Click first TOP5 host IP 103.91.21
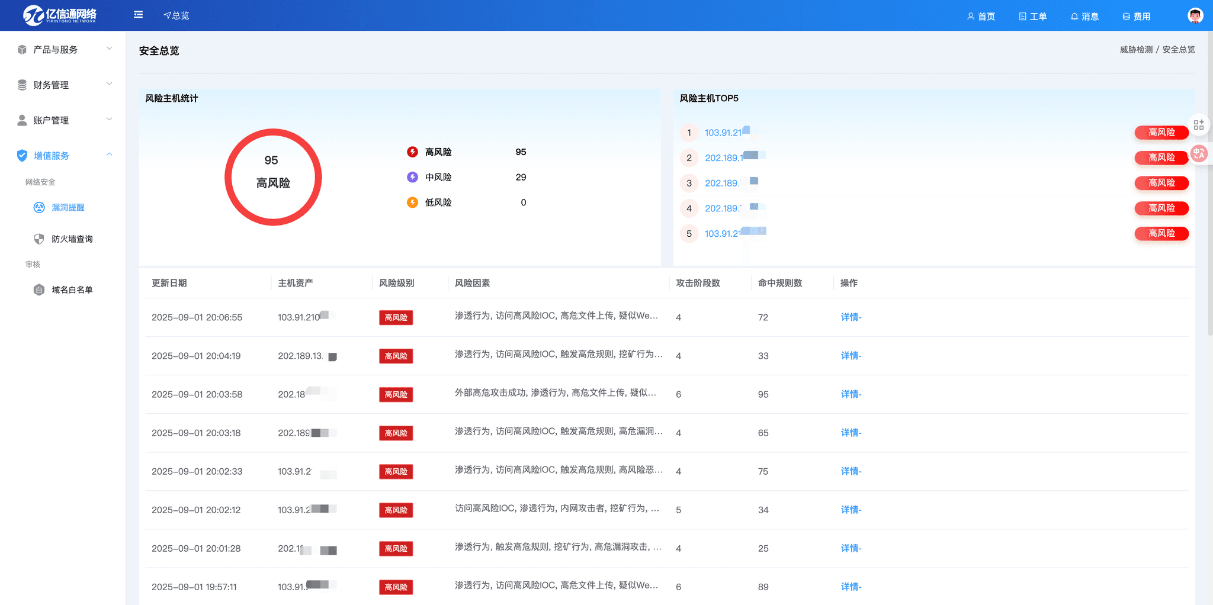1213x605 pixels. coord(723,133)
